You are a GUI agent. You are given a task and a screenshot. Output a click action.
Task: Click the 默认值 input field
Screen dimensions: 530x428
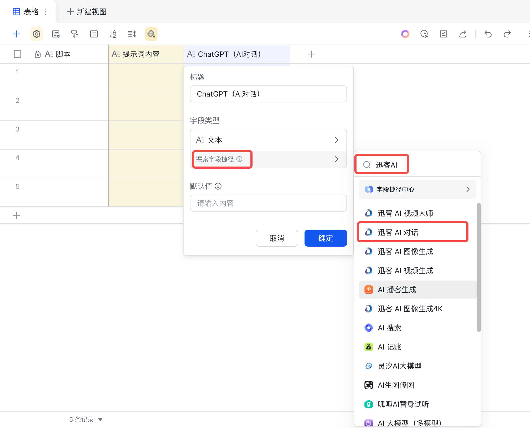pyautogui.click(x=268, y=203)
